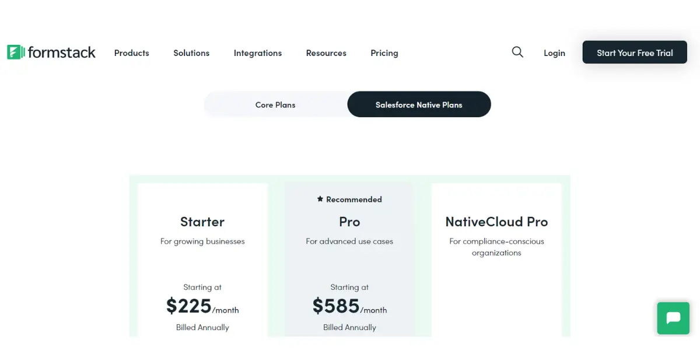Expand the Products navigation menu
Image resolution: width=700 pixels, height=350 pixels.
click(131, 53)
